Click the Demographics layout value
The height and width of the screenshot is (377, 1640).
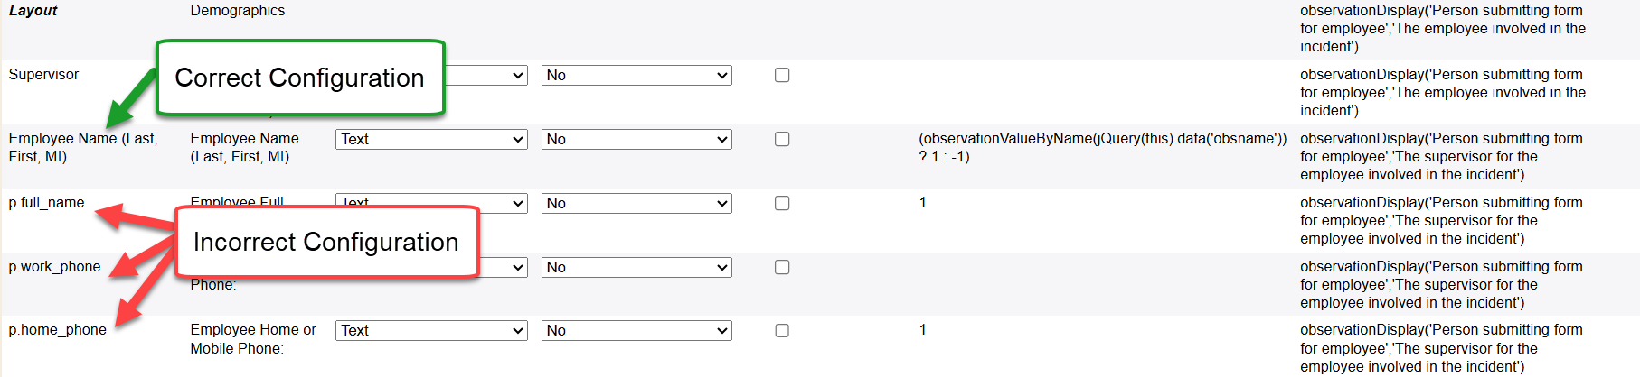click(237, 11)
